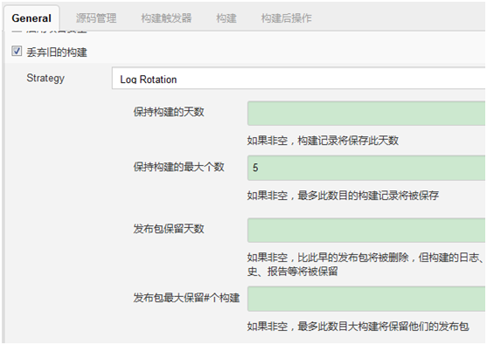The height and width of the screenshot is (345, 487).
Task: Click the 发布包保留天数 input field
Action: point(366,230)
